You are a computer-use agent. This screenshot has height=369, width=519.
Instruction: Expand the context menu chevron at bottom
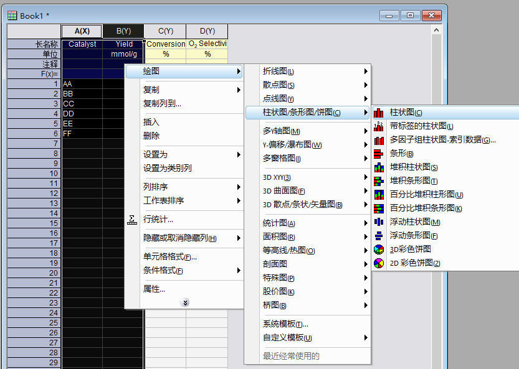[x=185, y=302]
